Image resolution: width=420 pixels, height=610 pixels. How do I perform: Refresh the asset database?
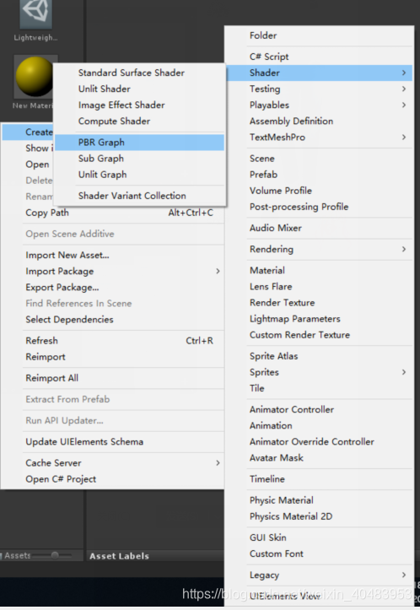113,341
